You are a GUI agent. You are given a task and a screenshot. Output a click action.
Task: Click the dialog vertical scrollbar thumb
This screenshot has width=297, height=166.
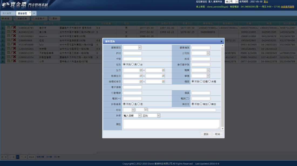222,87
